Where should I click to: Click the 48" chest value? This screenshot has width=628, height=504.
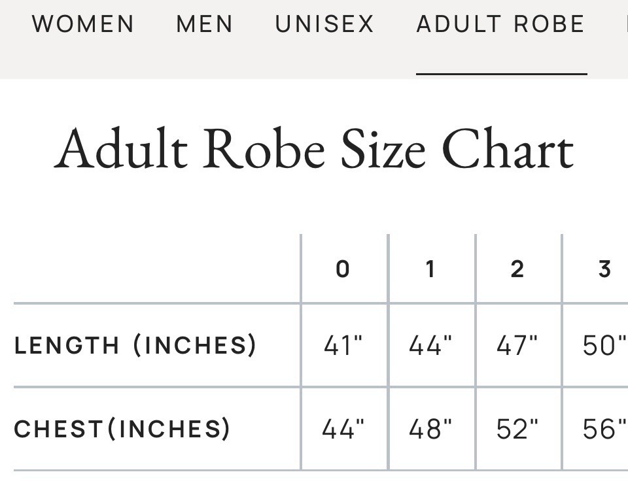click(430, 429)
